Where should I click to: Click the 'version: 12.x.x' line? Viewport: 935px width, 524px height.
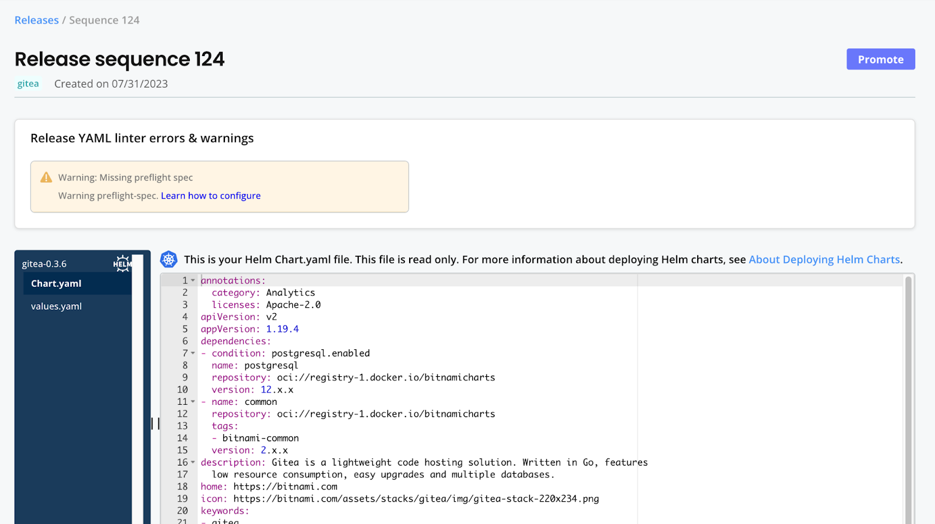253,390
